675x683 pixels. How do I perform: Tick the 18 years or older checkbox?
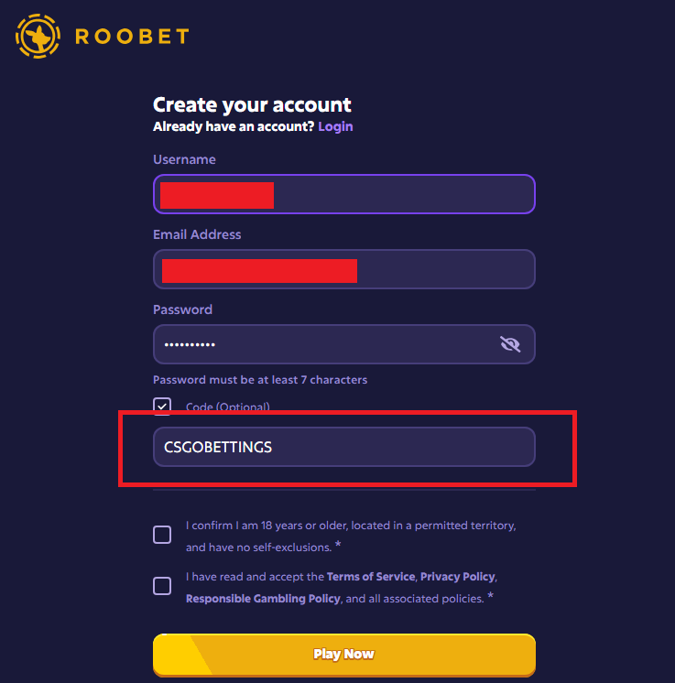click(162, 535)
